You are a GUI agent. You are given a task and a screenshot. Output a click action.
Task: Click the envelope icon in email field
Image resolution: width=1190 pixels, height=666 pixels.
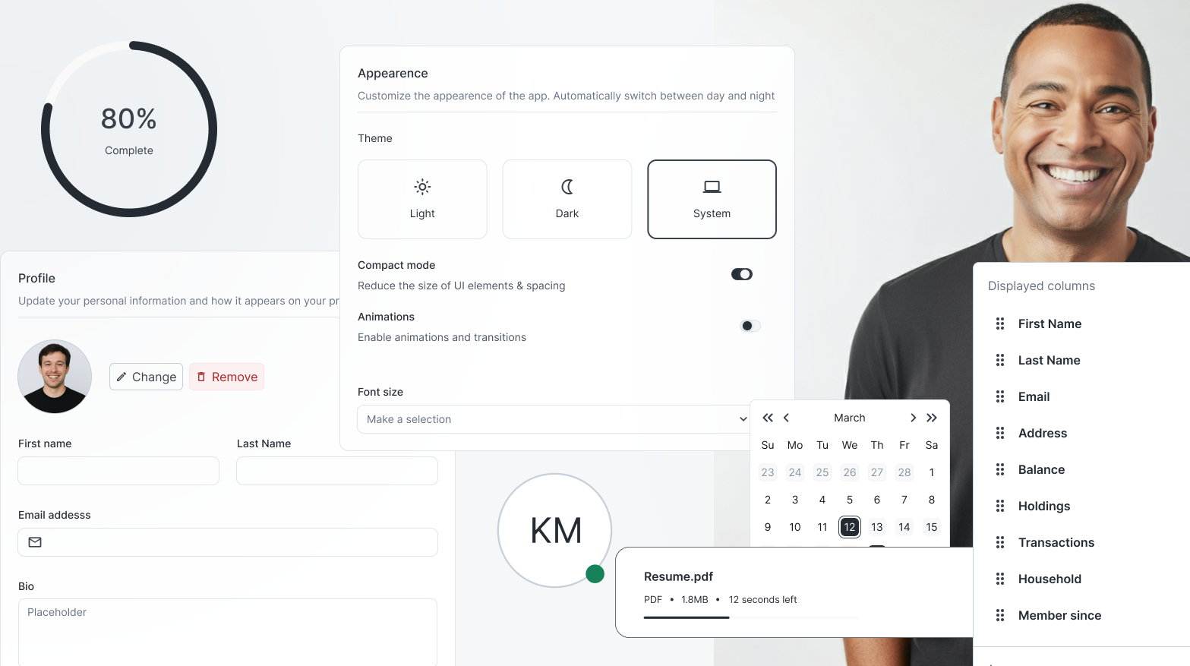tap(35, 542)
